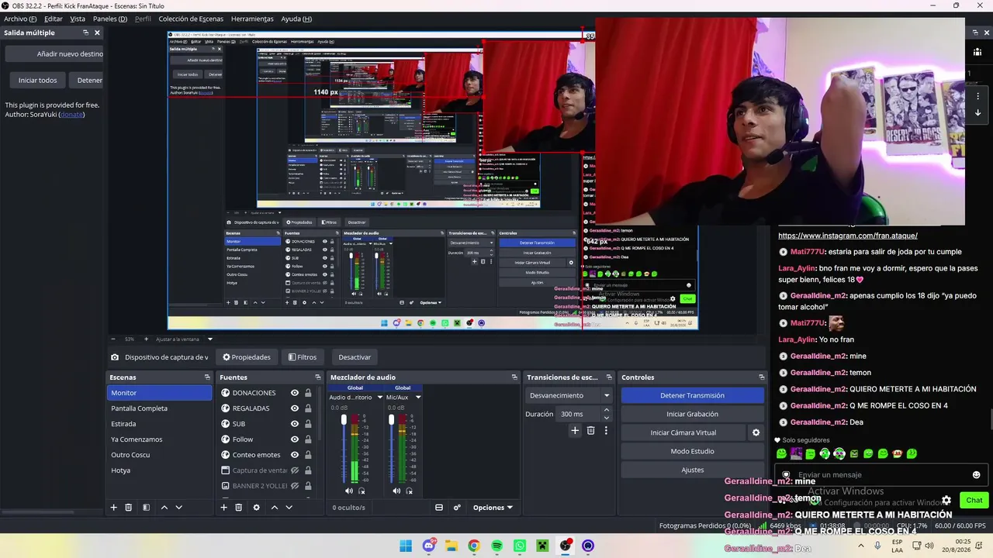Show the Captura de ventana source
Image resolution: width=993 pixels, height=558 pixels.
(x=295, y=470)
